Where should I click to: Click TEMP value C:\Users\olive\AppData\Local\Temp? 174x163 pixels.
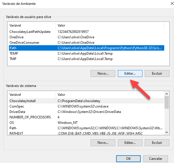(x=85, y=53)
